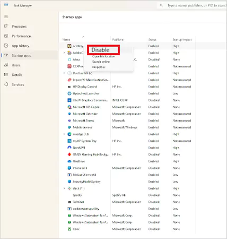Viewport: 227px width, 239px height.
Task: Sort by Status column header
Action: 152,40
